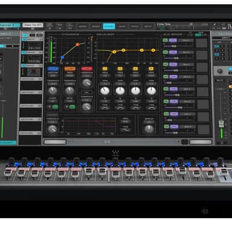Screen dimensions: 232x232
Task: Select the highlighted cyan CHANNEL tab
Action: click(x=109, y=26)
